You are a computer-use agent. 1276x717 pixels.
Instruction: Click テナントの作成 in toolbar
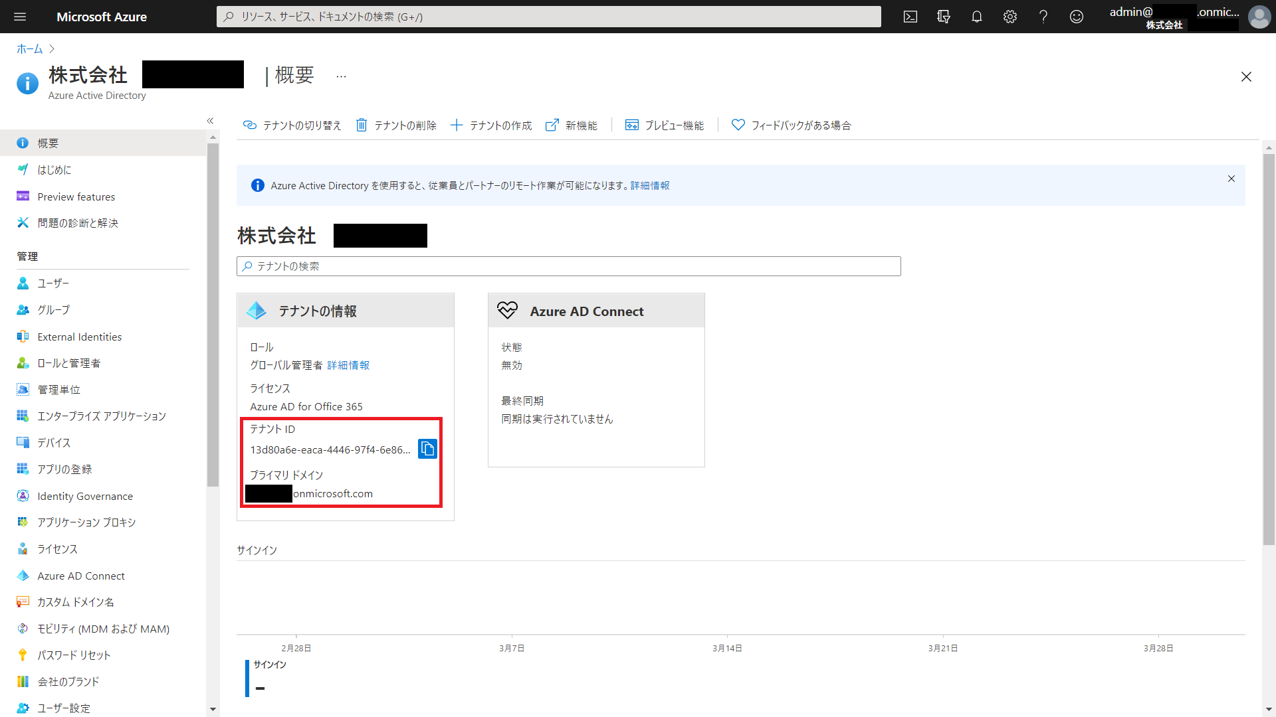[x=491, y=125]
